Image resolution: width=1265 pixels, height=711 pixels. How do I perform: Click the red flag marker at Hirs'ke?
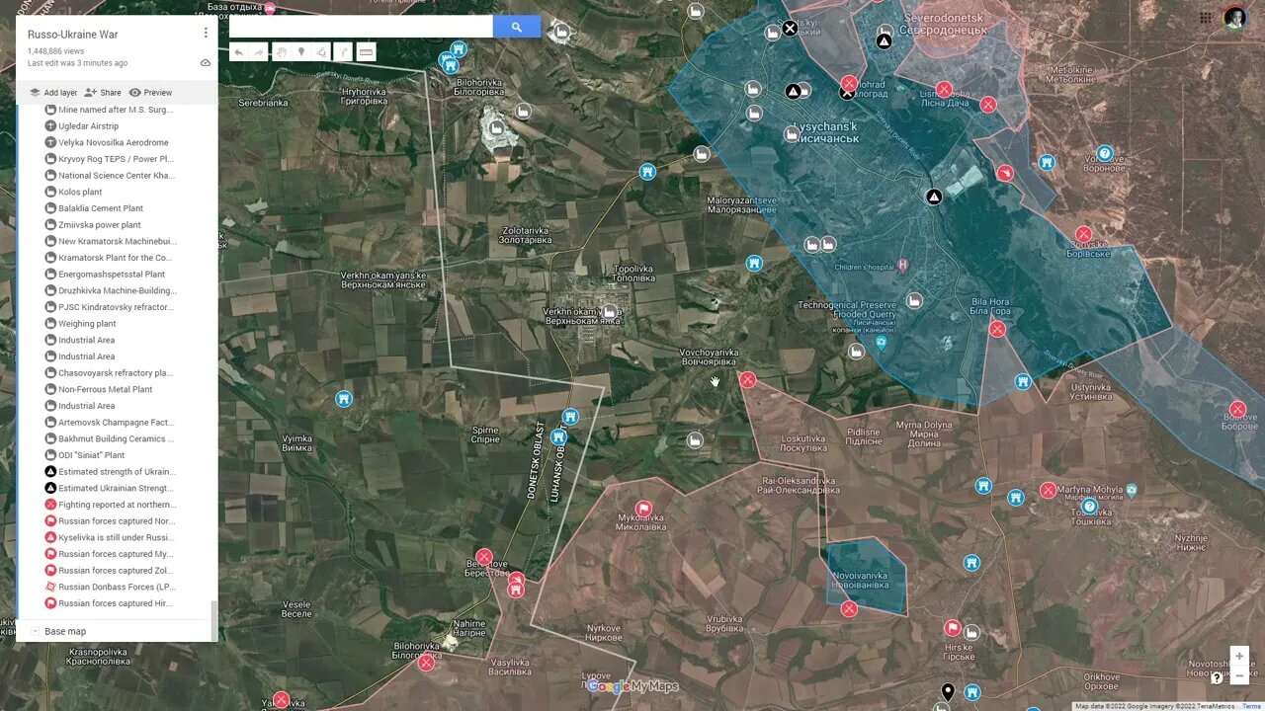953,628
